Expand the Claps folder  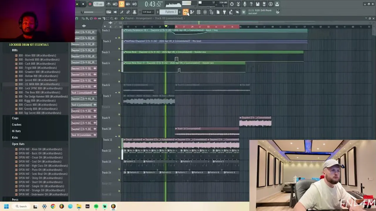(15, 118)
